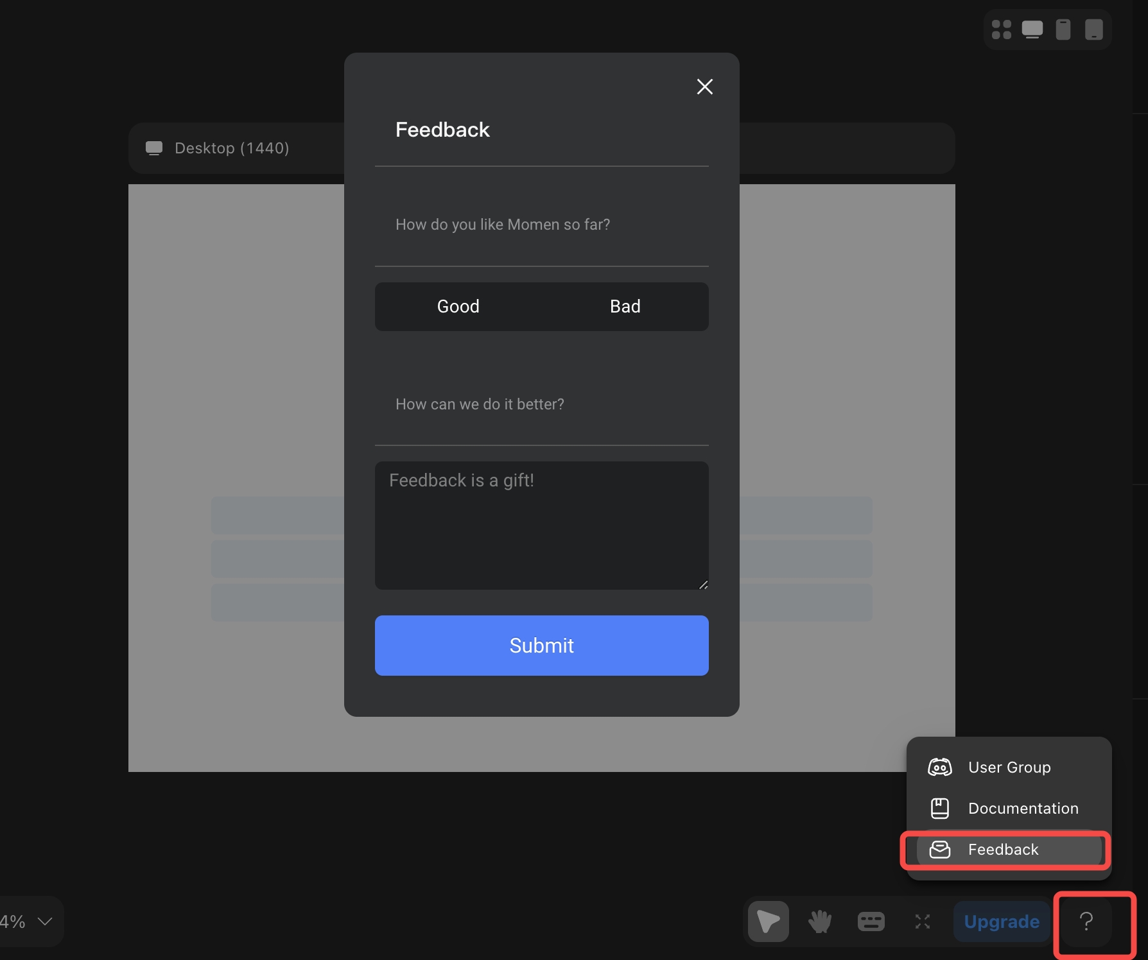1148x960 pixels.
Task: Switch to all-devices grid view icon
Action: point(1002,30)
